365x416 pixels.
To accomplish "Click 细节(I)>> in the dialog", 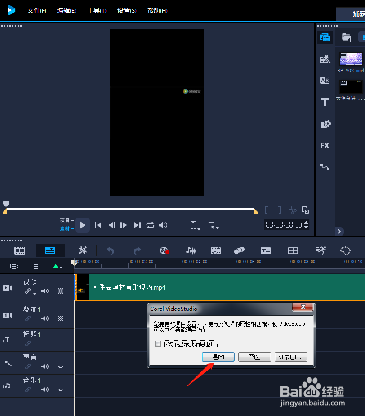I will click(291, 357).
